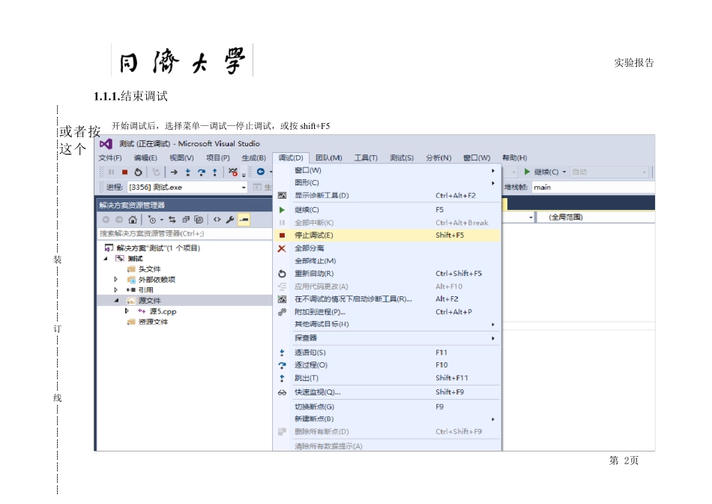Image resolution: width=712 pixels, height=504 pixels.
Task: Click the pending changes filter clock icon
Action: coord(152,220)
